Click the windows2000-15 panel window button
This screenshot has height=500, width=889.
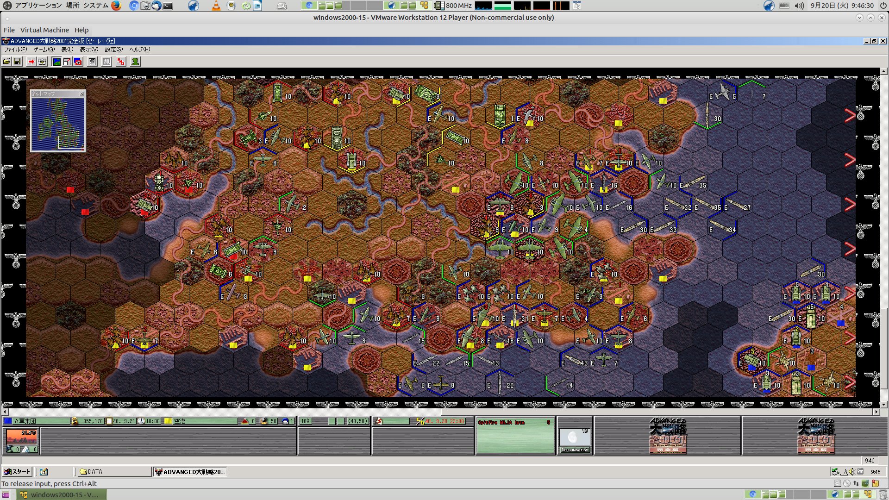62,494
